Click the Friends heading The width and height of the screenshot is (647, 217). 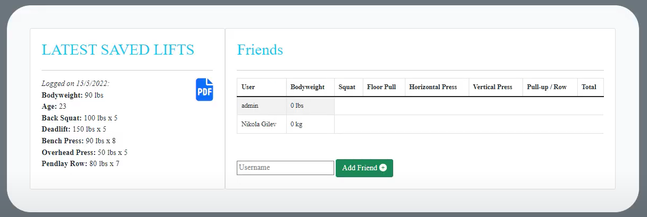click(x=260, y=50)
